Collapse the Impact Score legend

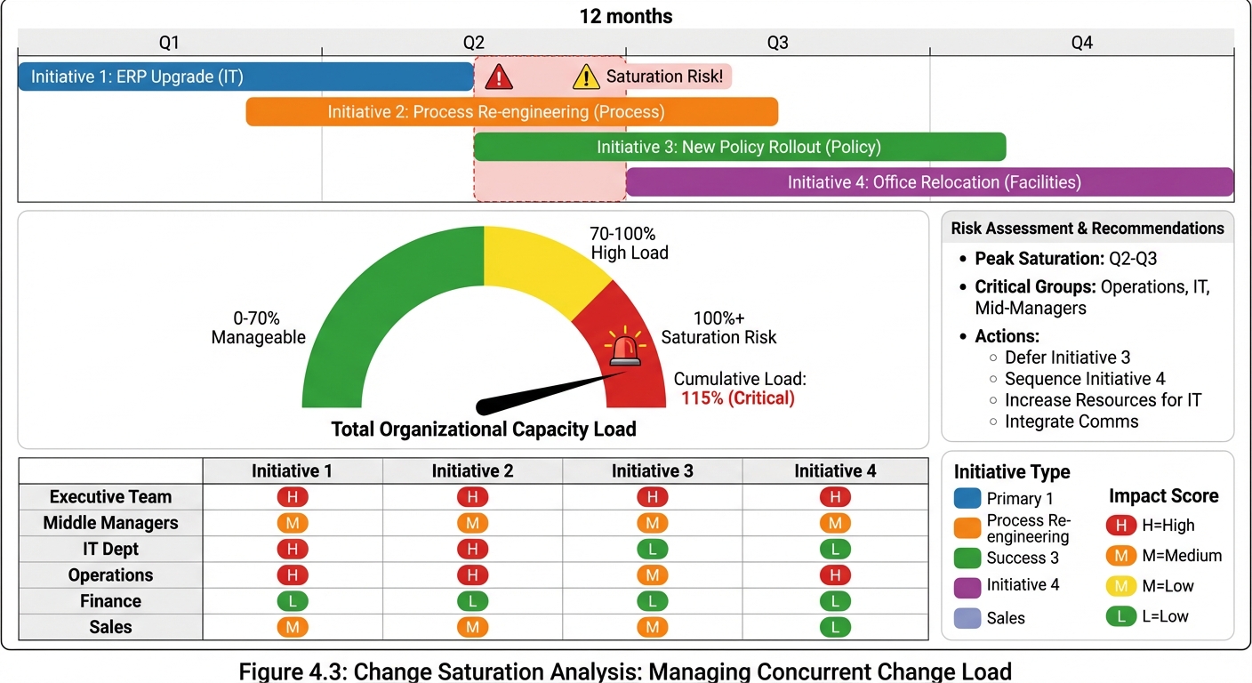click(x=1164, y=495)
